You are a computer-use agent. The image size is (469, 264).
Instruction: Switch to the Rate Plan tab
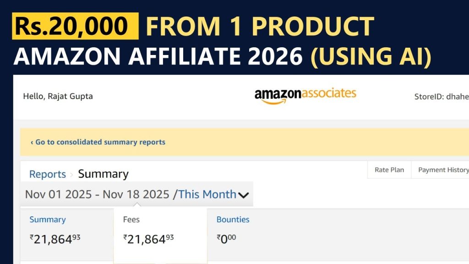click(x=389, y=170)
